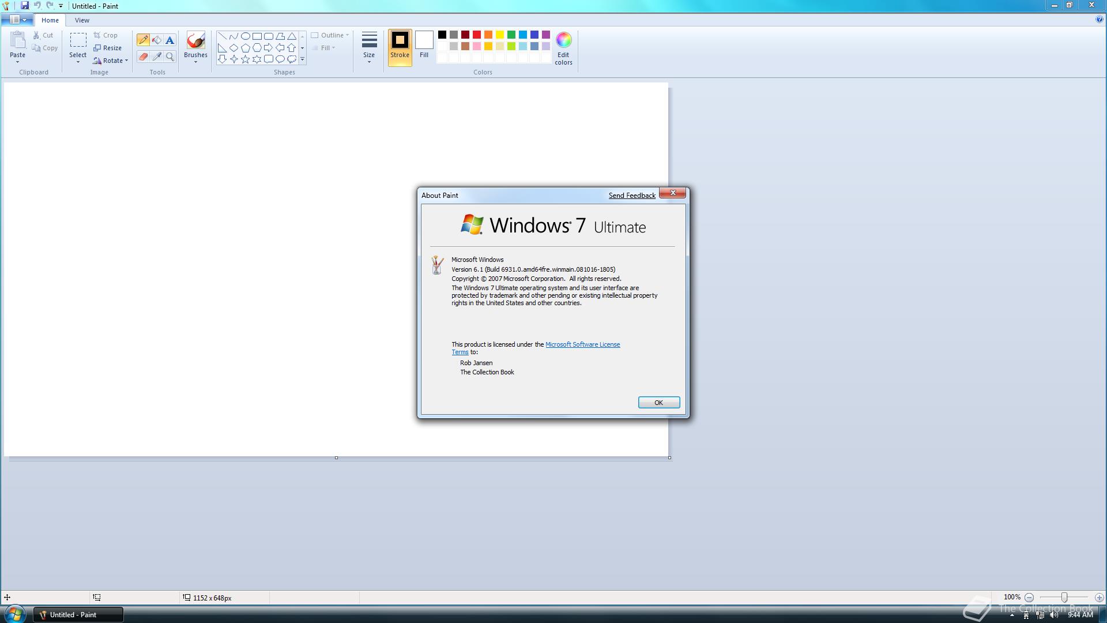Viewport: 1107px width, 623px height.
Task: Open the Rotate dropdown
Action: tap(110, 61)
